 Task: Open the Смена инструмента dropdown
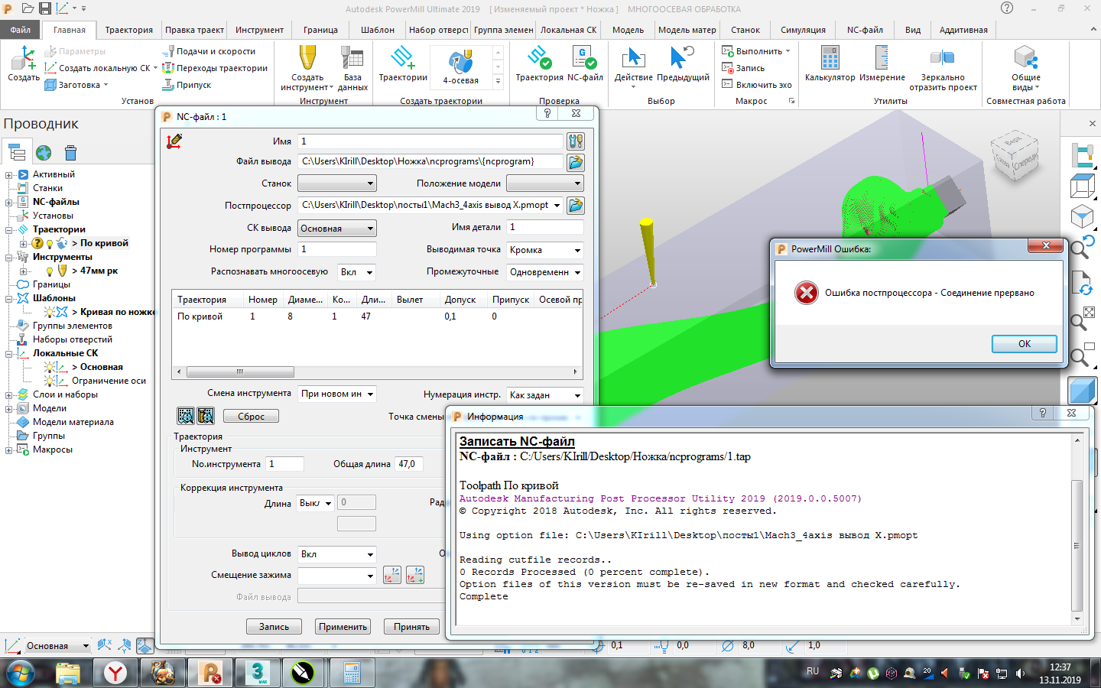[337, 394]
